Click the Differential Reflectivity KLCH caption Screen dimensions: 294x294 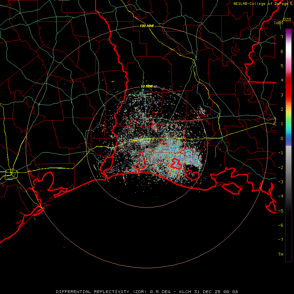pyautogui.click(x=147, y=292)
